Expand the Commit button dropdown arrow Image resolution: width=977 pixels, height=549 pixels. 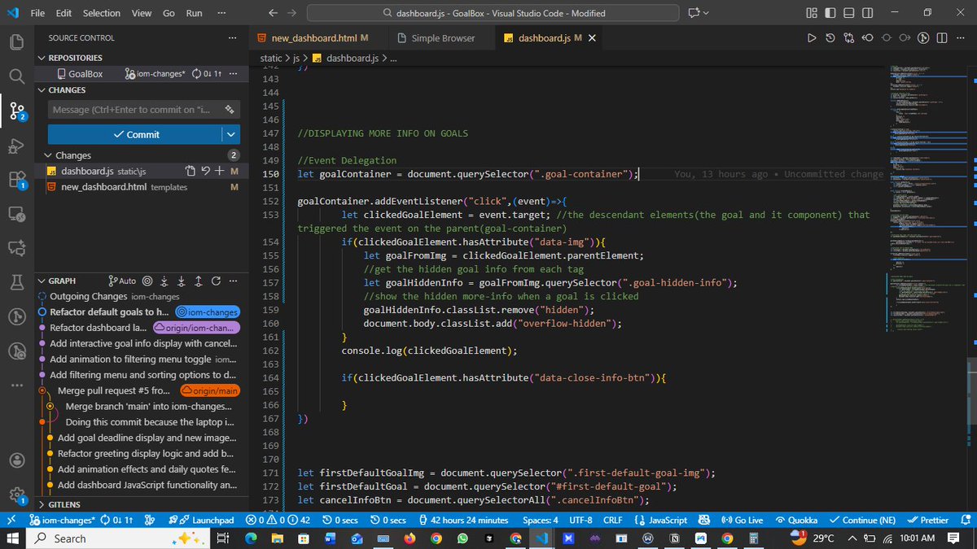(230, 134)
